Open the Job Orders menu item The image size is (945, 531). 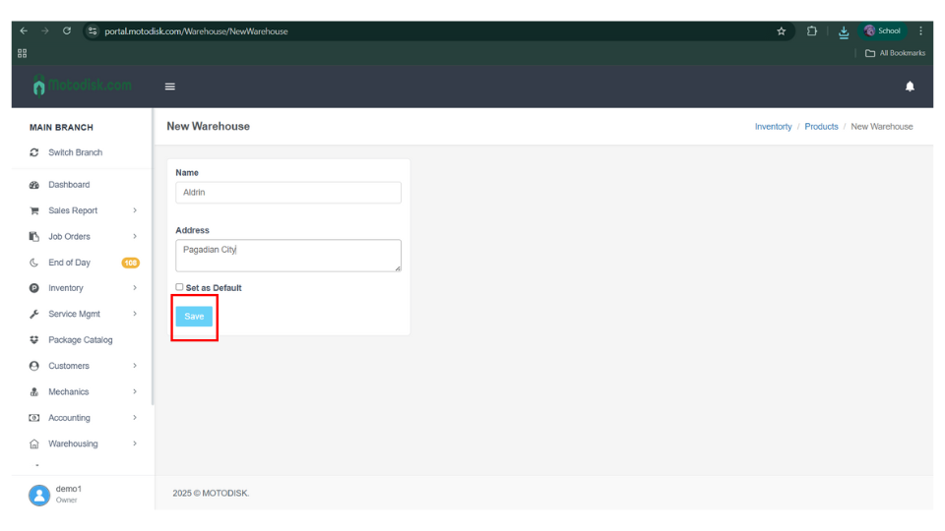(69, 236)
